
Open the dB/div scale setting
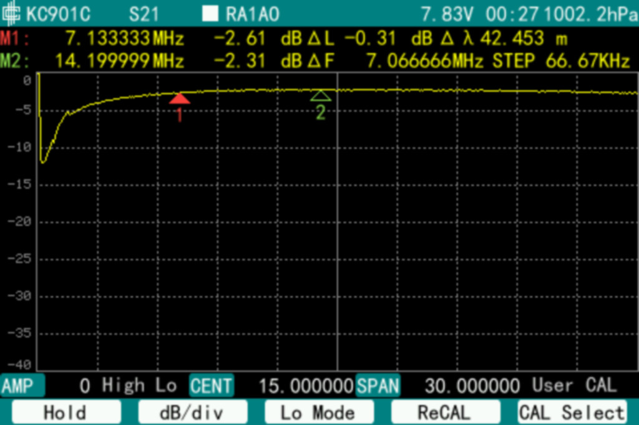coord(193,412)
